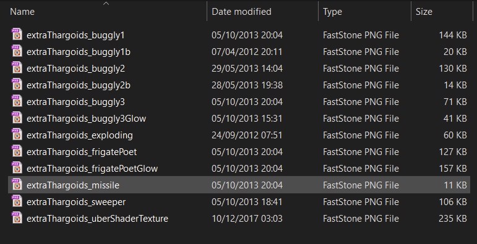Sort files by the Size column

(x=424, y=12)
